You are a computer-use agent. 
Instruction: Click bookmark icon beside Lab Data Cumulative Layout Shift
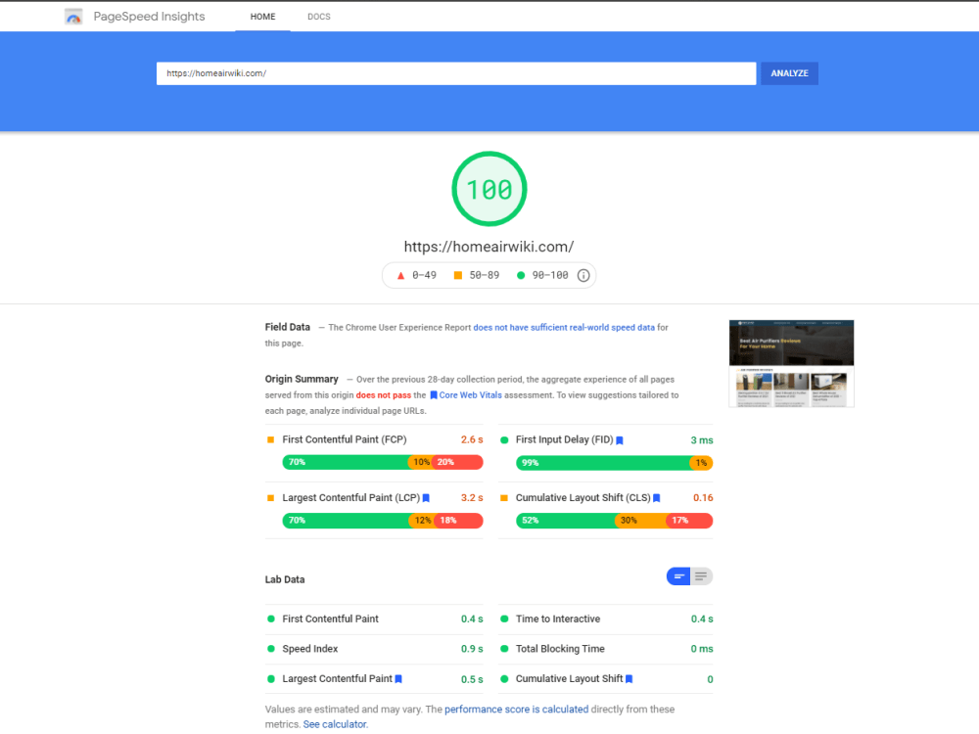[x=629, y=679]
